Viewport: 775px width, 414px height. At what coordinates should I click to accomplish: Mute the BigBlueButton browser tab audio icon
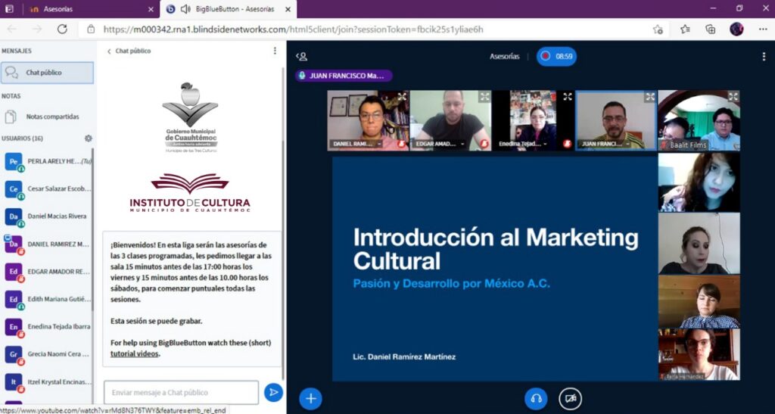(x=185, y=8)
